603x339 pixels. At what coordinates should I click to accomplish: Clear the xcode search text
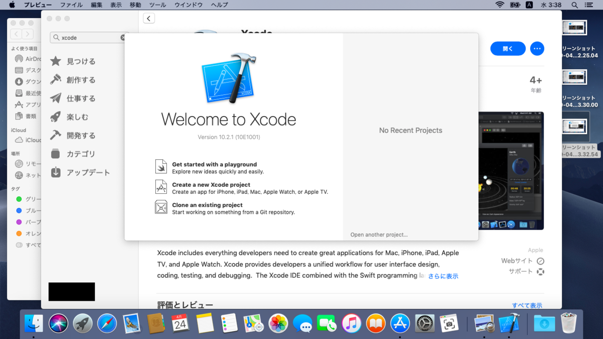123,38
